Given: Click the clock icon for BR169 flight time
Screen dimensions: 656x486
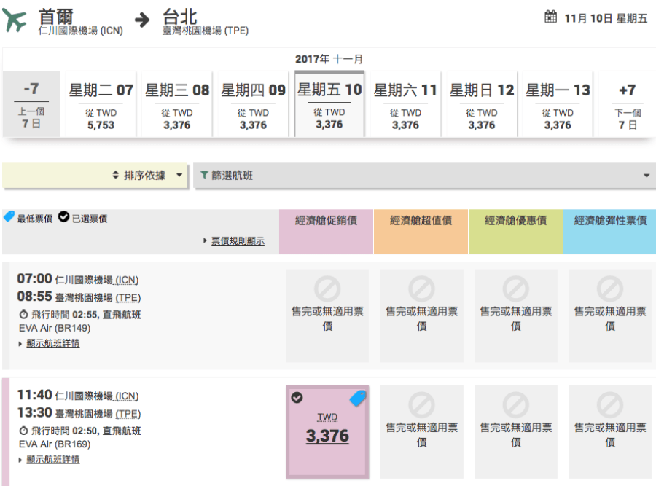Looking at the screenshot, I should (x=23, y=431).
